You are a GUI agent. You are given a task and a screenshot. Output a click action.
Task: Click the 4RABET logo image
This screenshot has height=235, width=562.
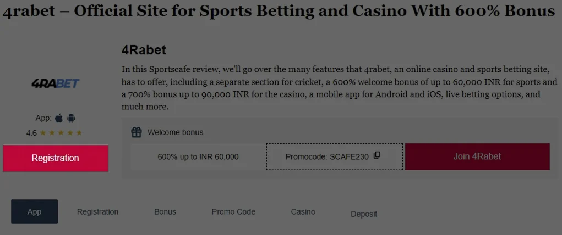click(x=55, y=83)
